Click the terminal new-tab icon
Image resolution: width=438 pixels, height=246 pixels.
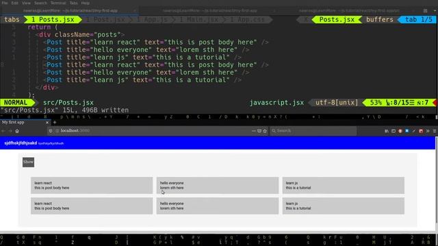pyautogui.click(x=425, y=11)
